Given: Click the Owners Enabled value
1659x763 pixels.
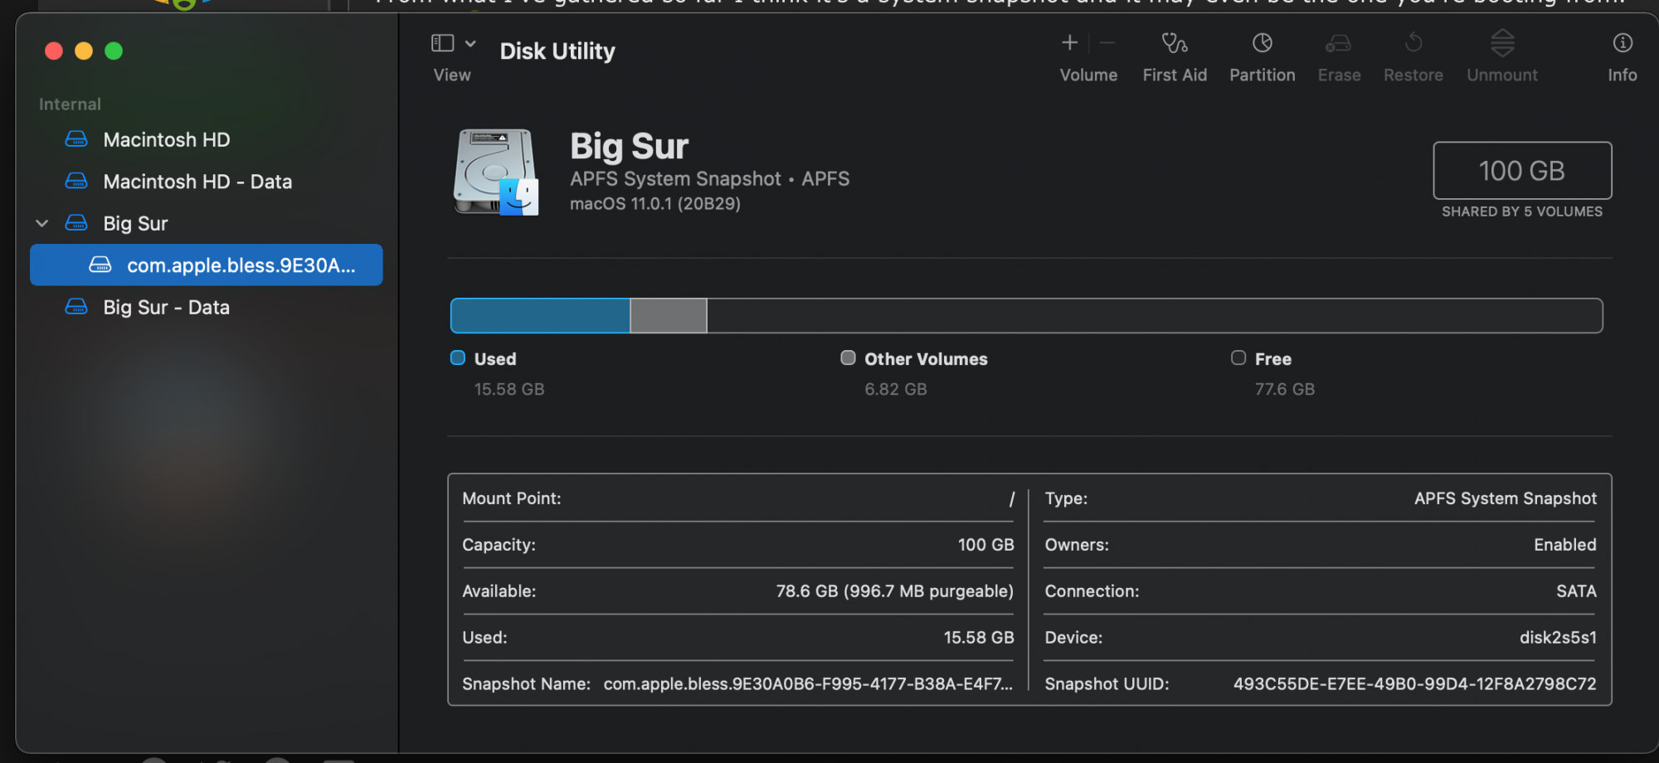Looking at the screenshot, I should [1564, 545].
